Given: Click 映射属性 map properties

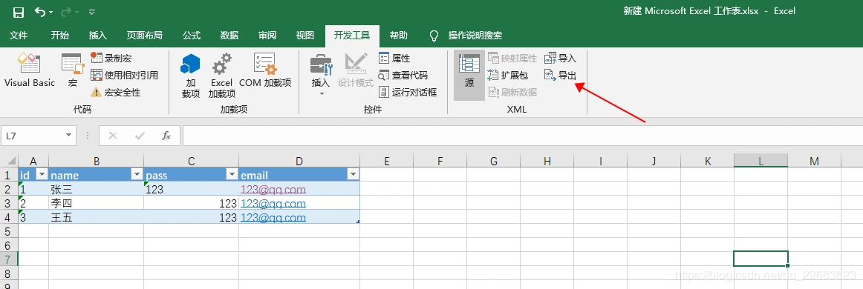Looking at the screenshot, I should pos(512,59).
